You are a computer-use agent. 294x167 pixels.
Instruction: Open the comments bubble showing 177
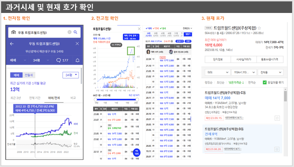62,60
